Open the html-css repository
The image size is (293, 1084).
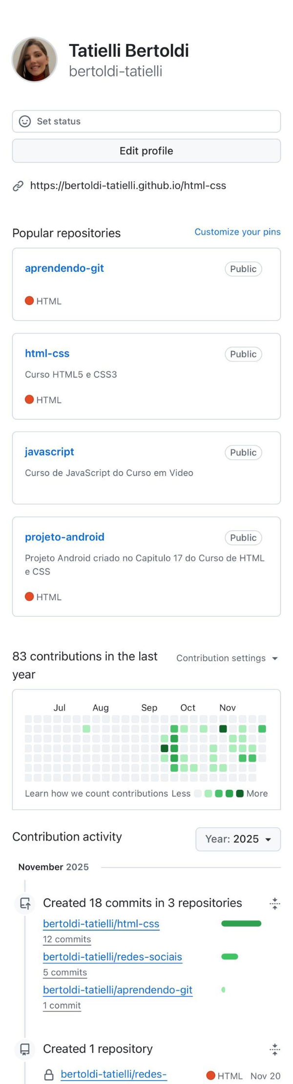[47, 353]
